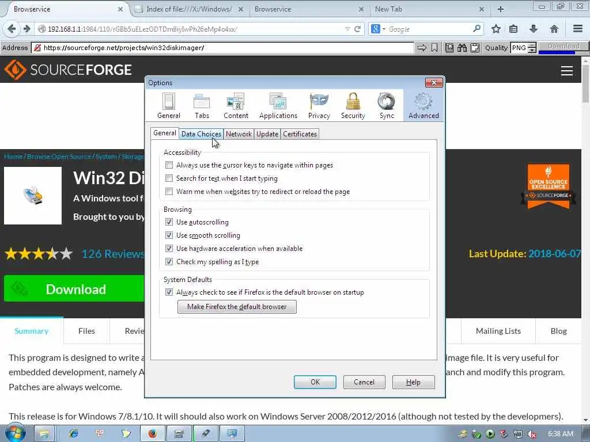Disable hardware acceleration when available
The image size is (590, 442).
click(169, 249)
